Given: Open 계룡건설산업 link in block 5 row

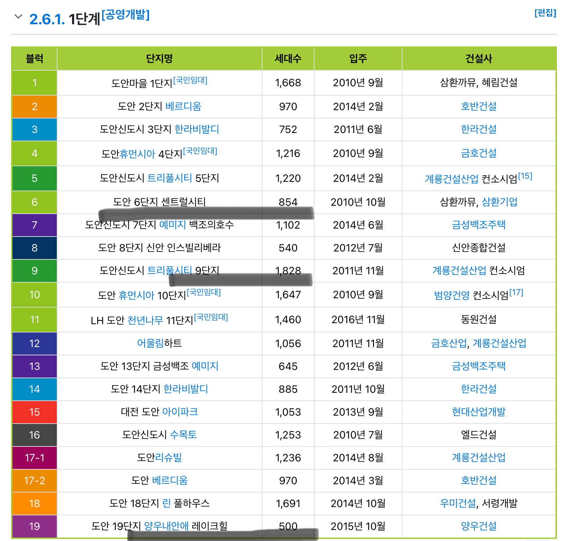Looking at the screenshot, I should pyautogui.click(x=452, y=179).
